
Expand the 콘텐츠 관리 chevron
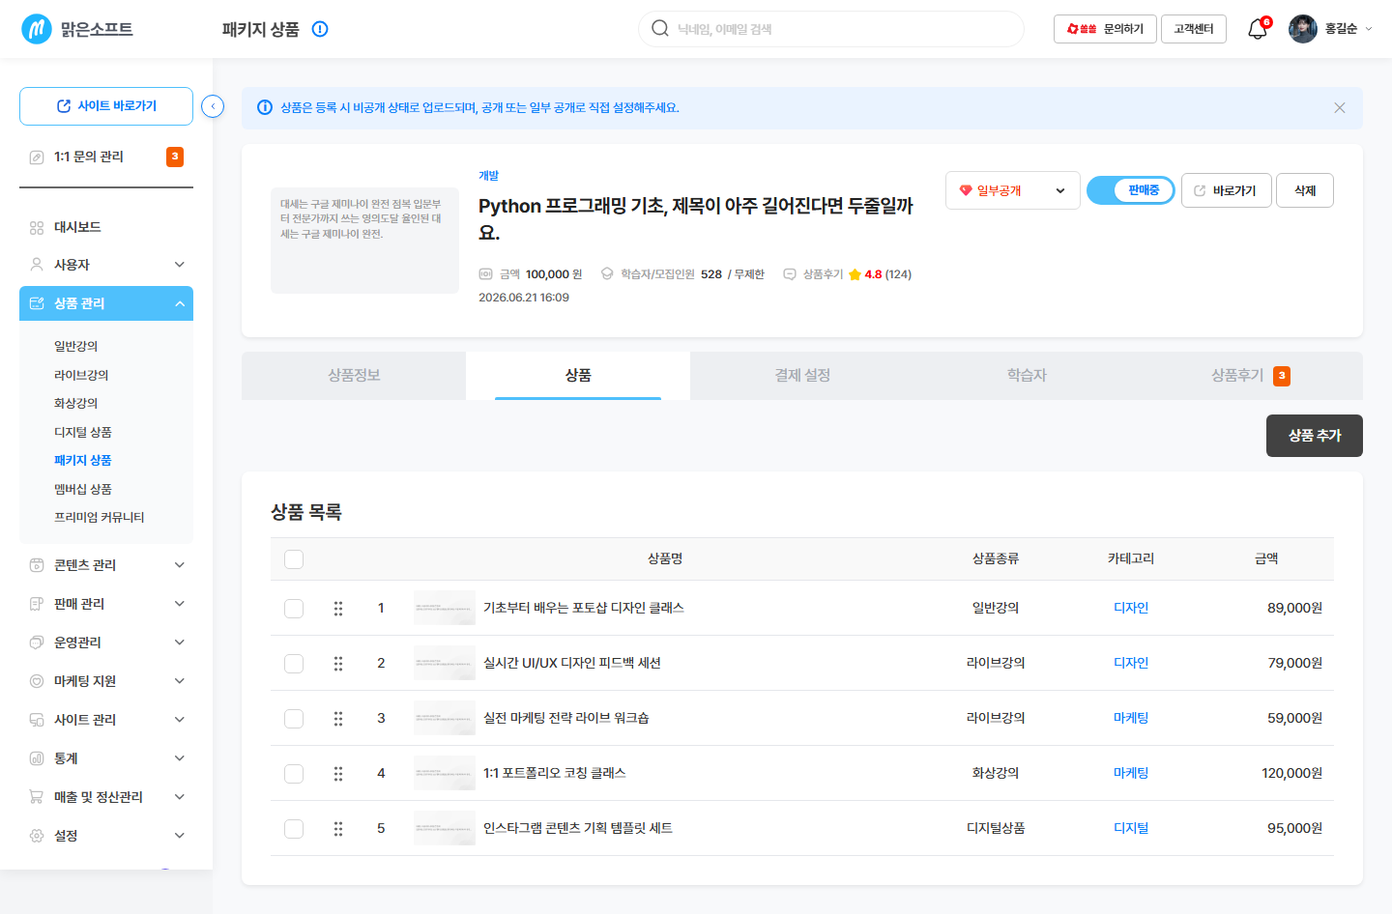click(x=180, y=565)
